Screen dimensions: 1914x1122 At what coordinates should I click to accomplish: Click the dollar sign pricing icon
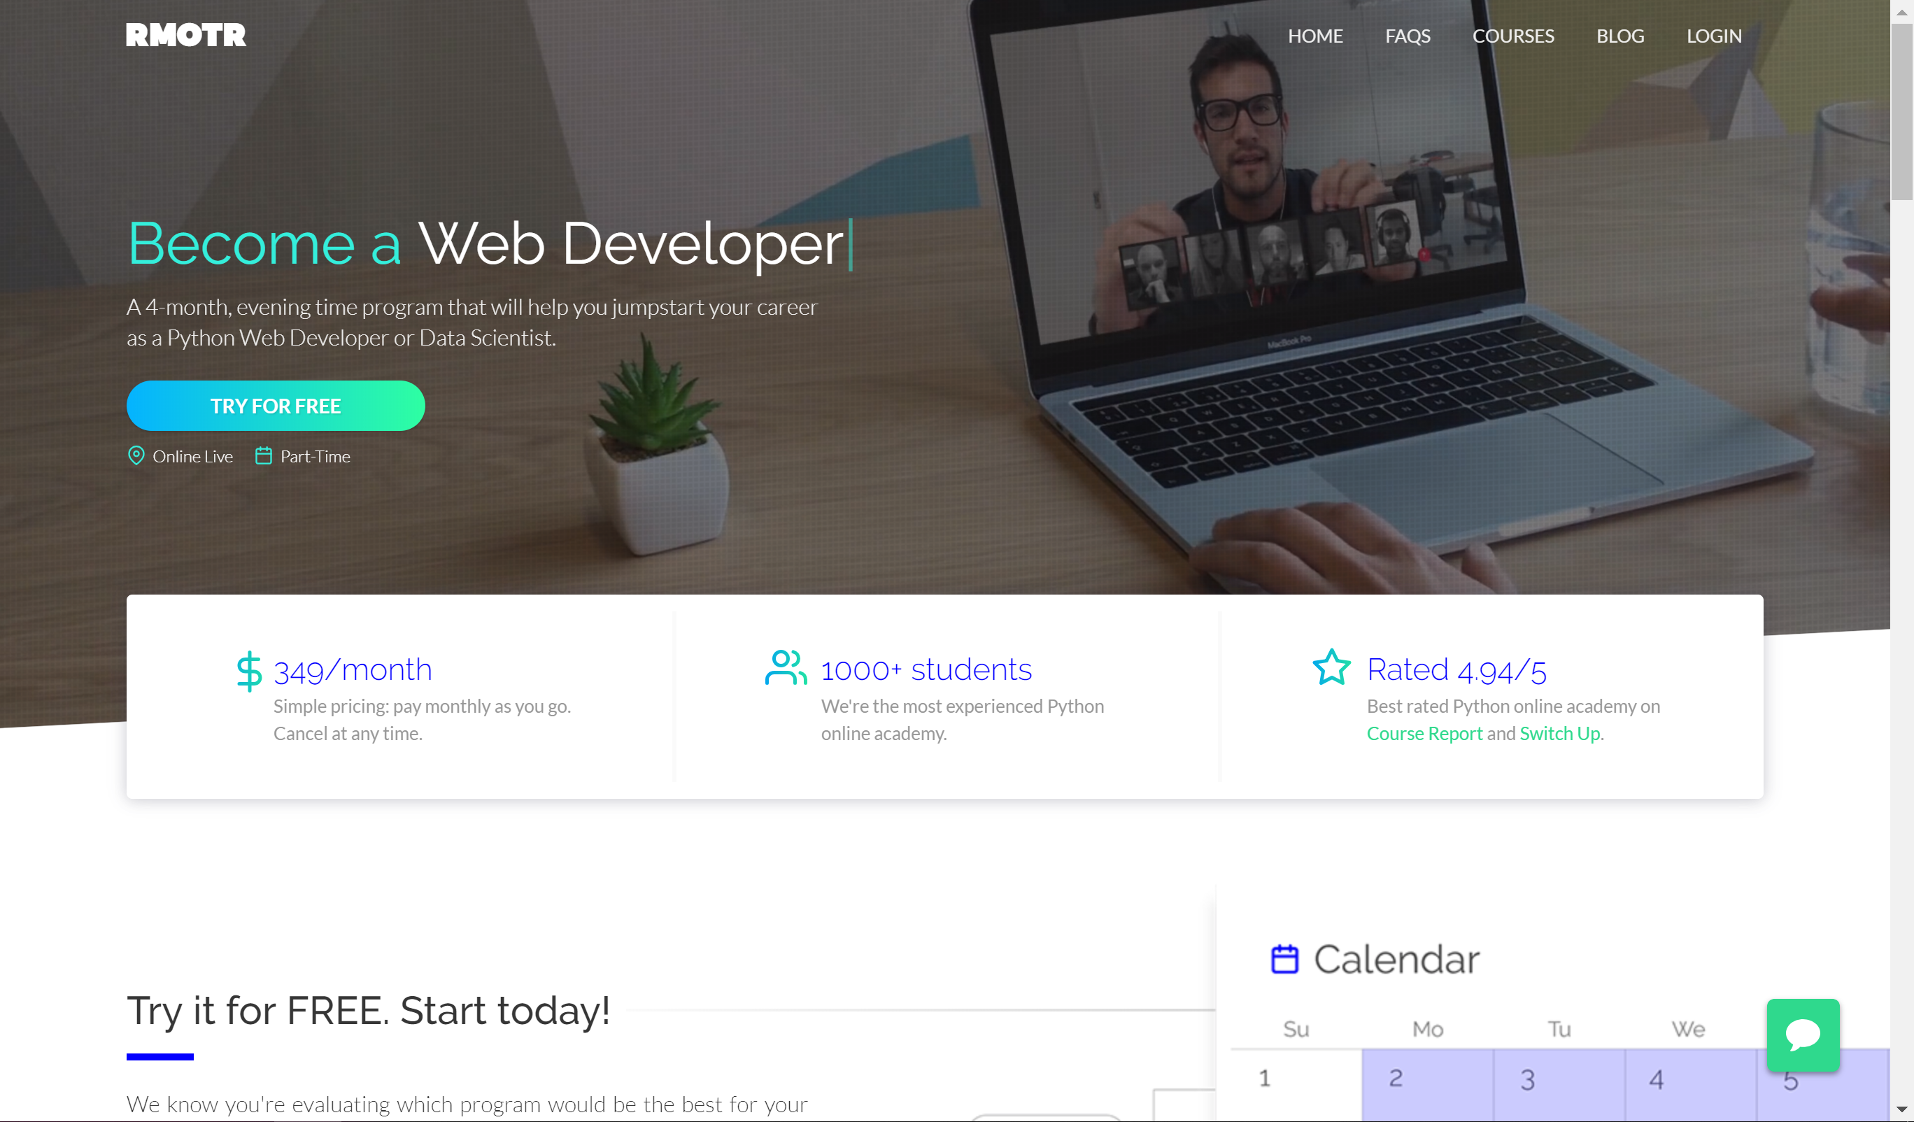(x=249, y=672)
